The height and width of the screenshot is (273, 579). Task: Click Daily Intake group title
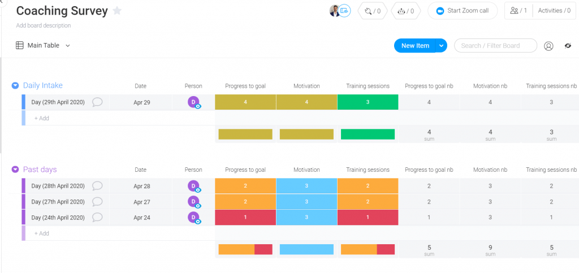click(43, 85)
